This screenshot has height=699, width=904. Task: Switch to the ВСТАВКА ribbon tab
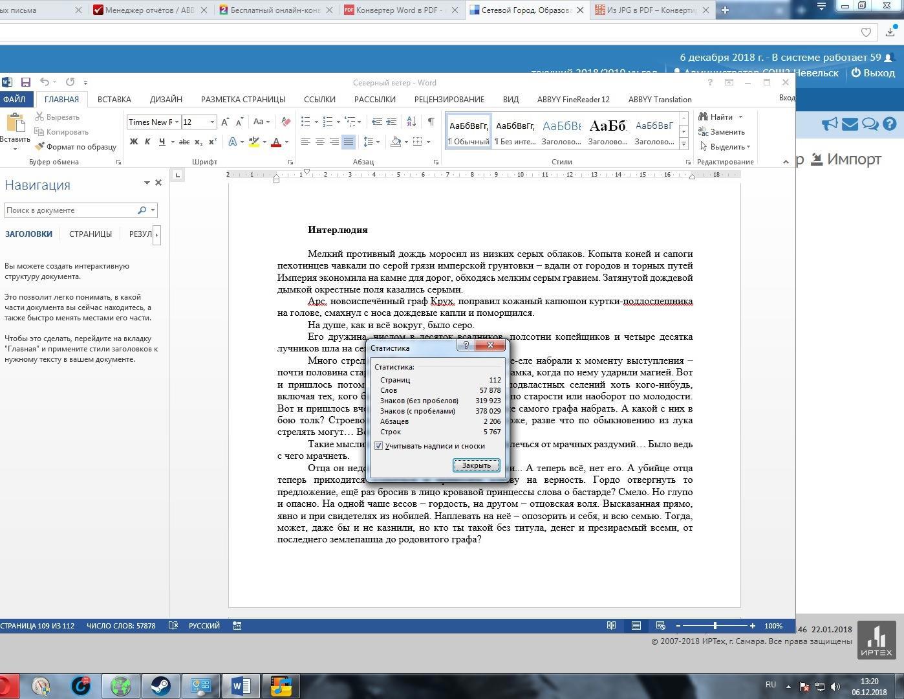(x=114, y=99)
